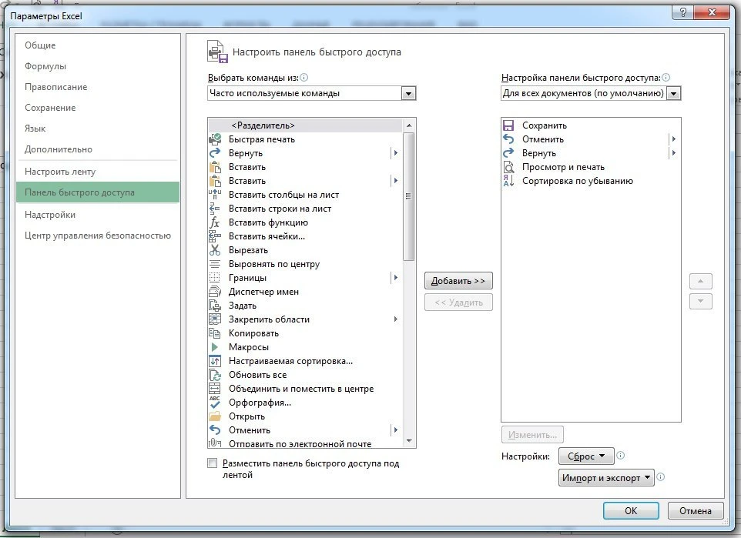This screenshot has width=741, height=538.
Task: Click info icon after Выбрать команды из
Action: pyautogui.click(x=303, y=78)
